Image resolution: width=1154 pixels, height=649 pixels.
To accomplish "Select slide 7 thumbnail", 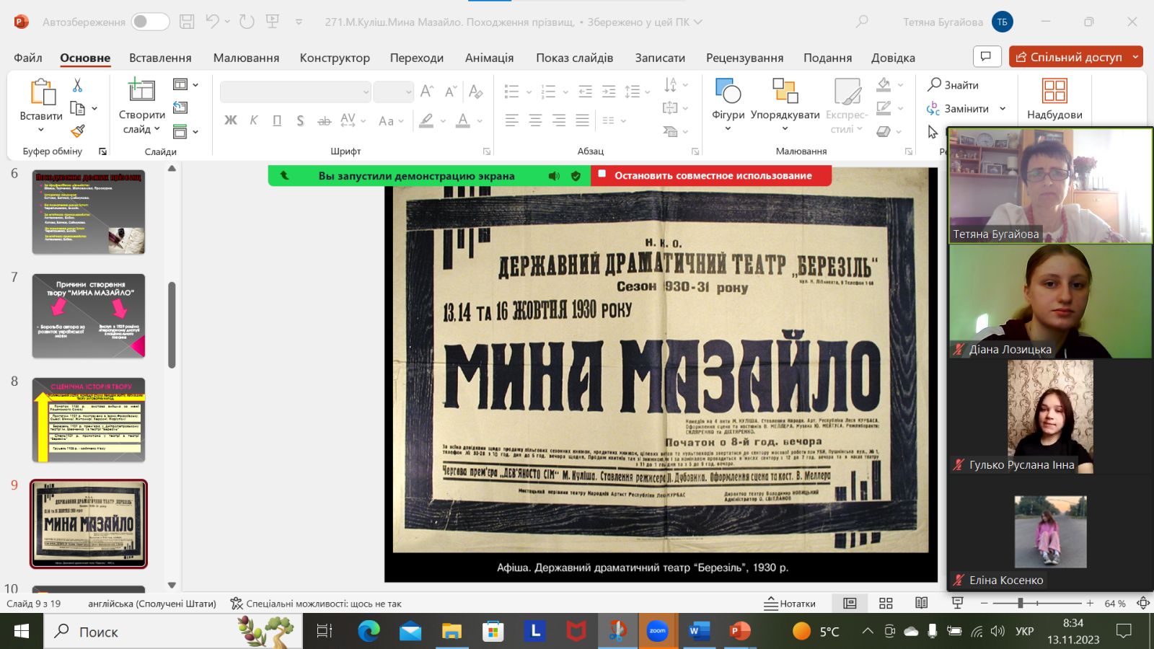I will [88, 316].
